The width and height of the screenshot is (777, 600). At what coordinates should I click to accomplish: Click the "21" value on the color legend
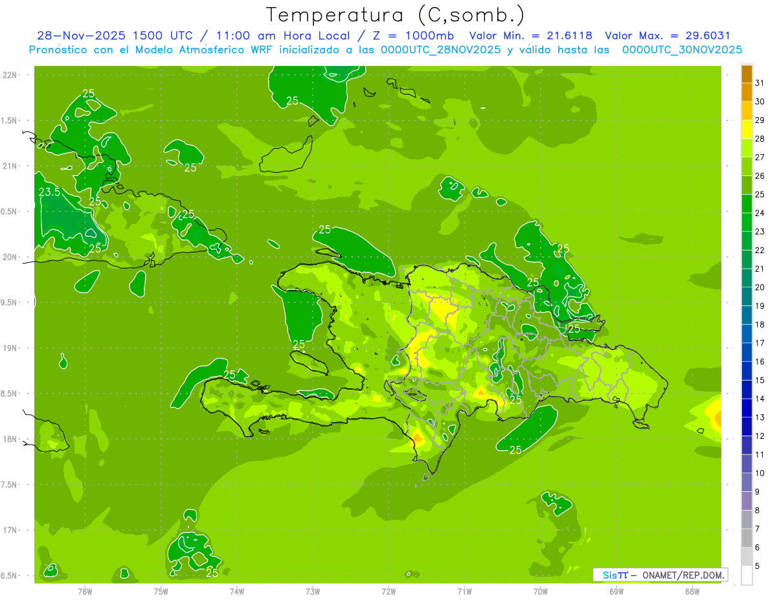760,269
